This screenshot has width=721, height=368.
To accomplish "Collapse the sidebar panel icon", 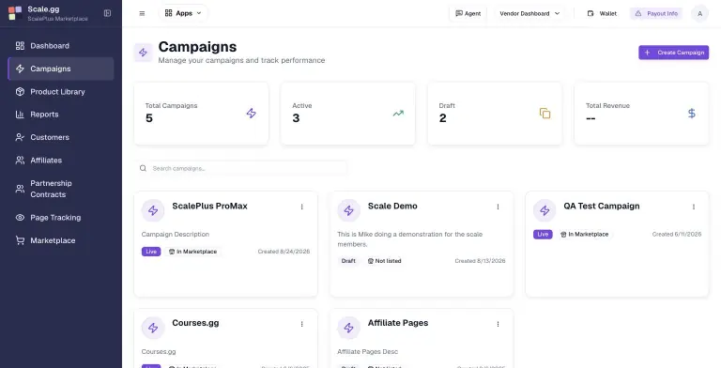I will (x=107, y=13).
